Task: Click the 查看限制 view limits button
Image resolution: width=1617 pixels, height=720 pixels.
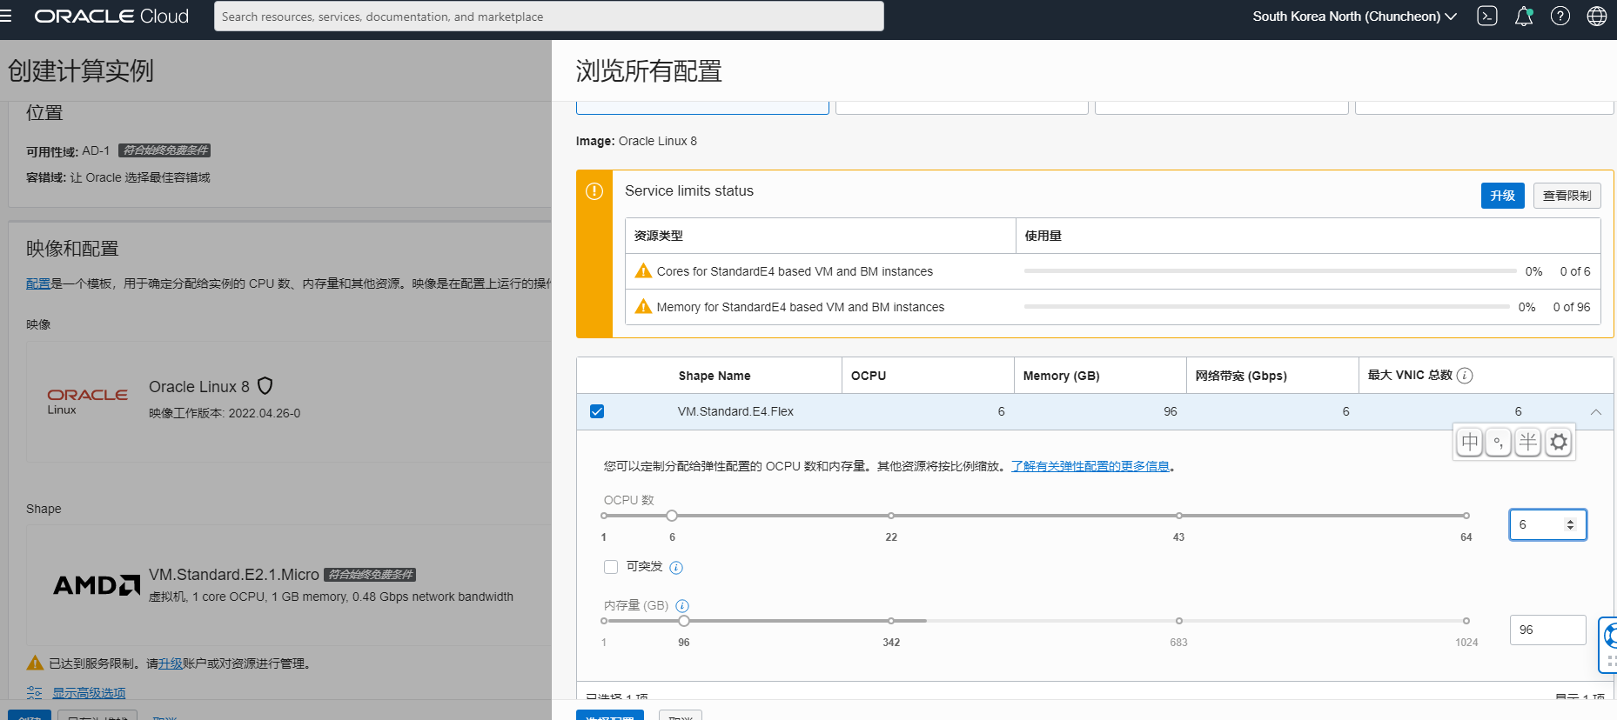Action: point(1567,196)
